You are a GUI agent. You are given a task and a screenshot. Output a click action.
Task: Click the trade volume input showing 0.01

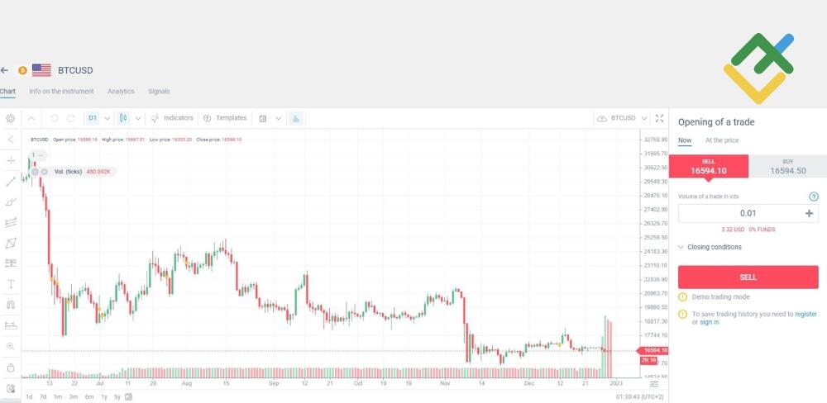(740, 213)
